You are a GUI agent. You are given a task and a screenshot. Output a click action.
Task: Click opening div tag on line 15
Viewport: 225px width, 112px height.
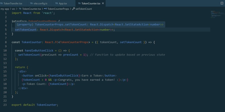(x=22, y=72)
